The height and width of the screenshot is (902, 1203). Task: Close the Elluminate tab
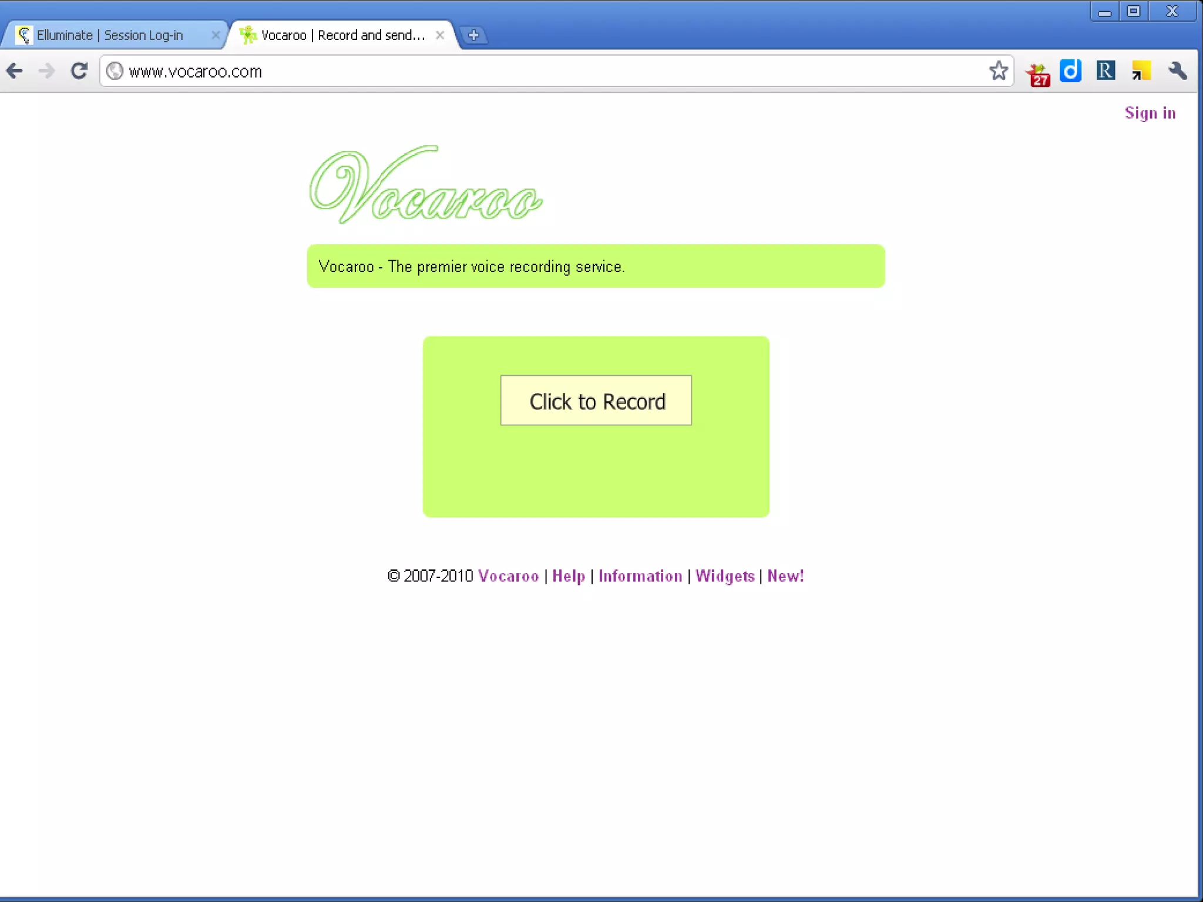point(216,35)
